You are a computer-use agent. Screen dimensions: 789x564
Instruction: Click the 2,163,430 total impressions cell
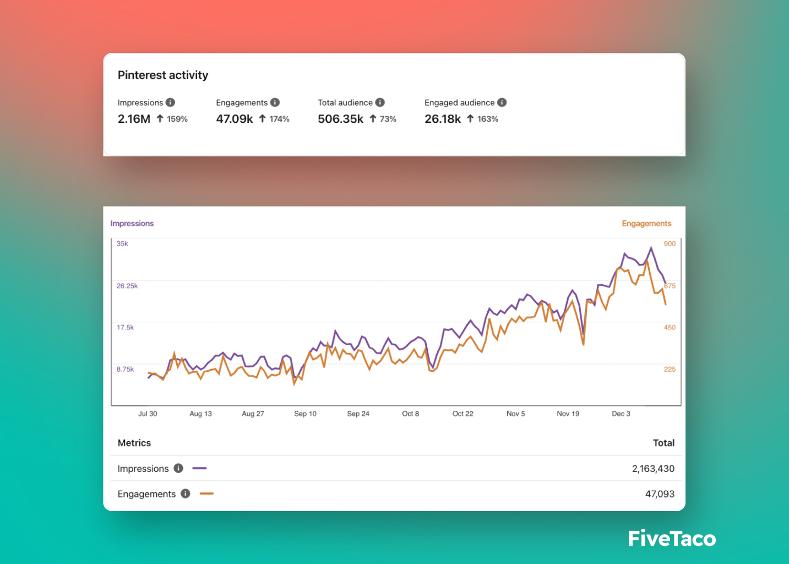pyautogui.click(x=653, y=469)
